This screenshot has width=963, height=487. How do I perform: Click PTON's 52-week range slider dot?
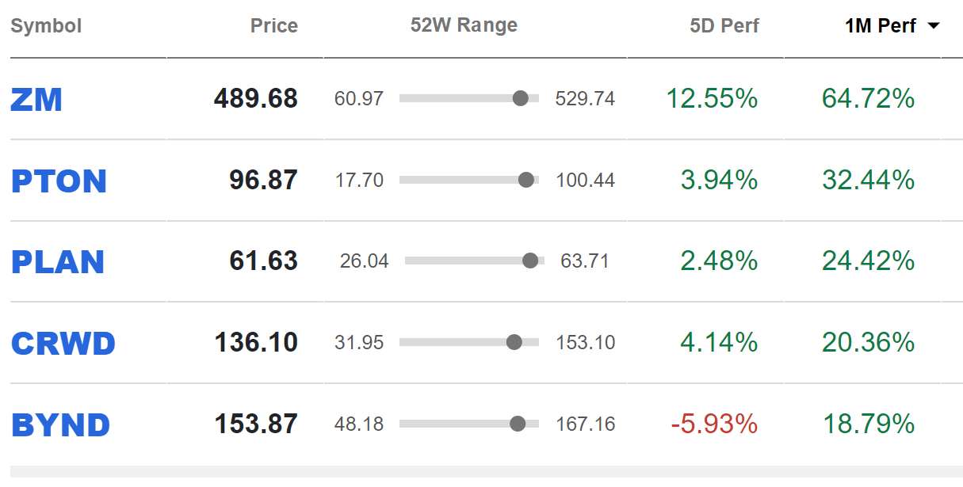[x=525, y=180]
